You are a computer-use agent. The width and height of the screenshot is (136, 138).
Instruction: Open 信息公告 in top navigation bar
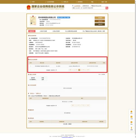[x=65, y=2]
